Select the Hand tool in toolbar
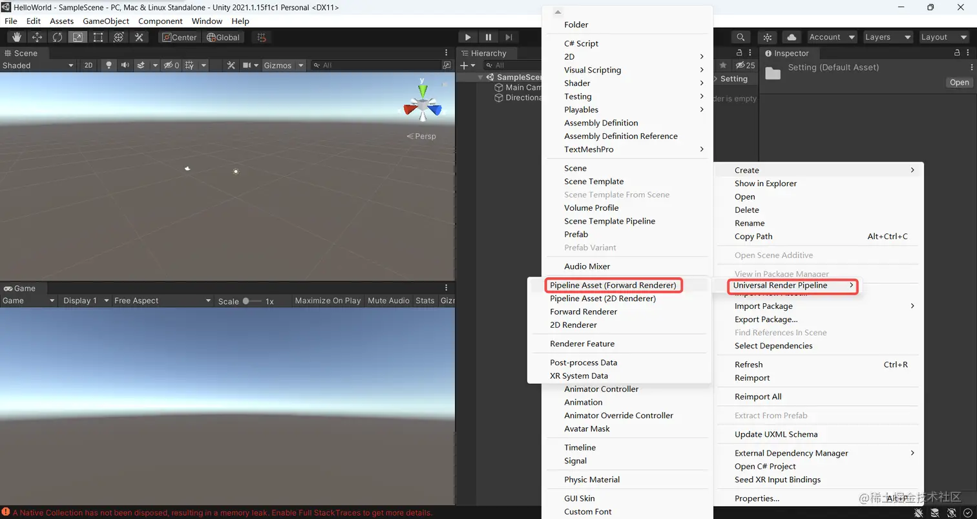 (16, 37)
